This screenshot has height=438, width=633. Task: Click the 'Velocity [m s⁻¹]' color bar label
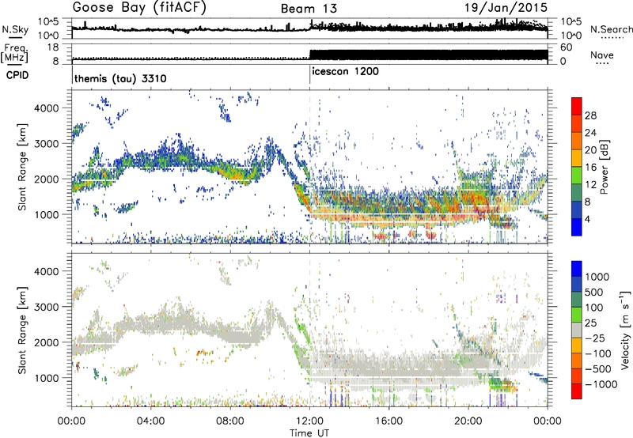click(625, 329)
